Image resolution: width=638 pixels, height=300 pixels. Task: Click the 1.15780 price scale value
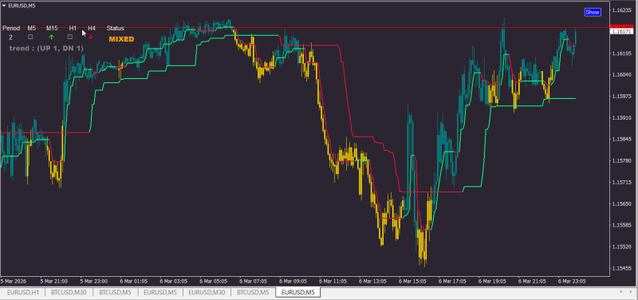(x=621, y=161)
